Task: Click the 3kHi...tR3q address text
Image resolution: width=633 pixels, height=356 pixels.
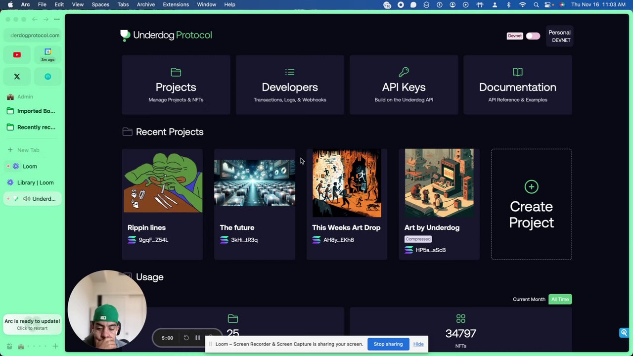Action: coord(244,240)
